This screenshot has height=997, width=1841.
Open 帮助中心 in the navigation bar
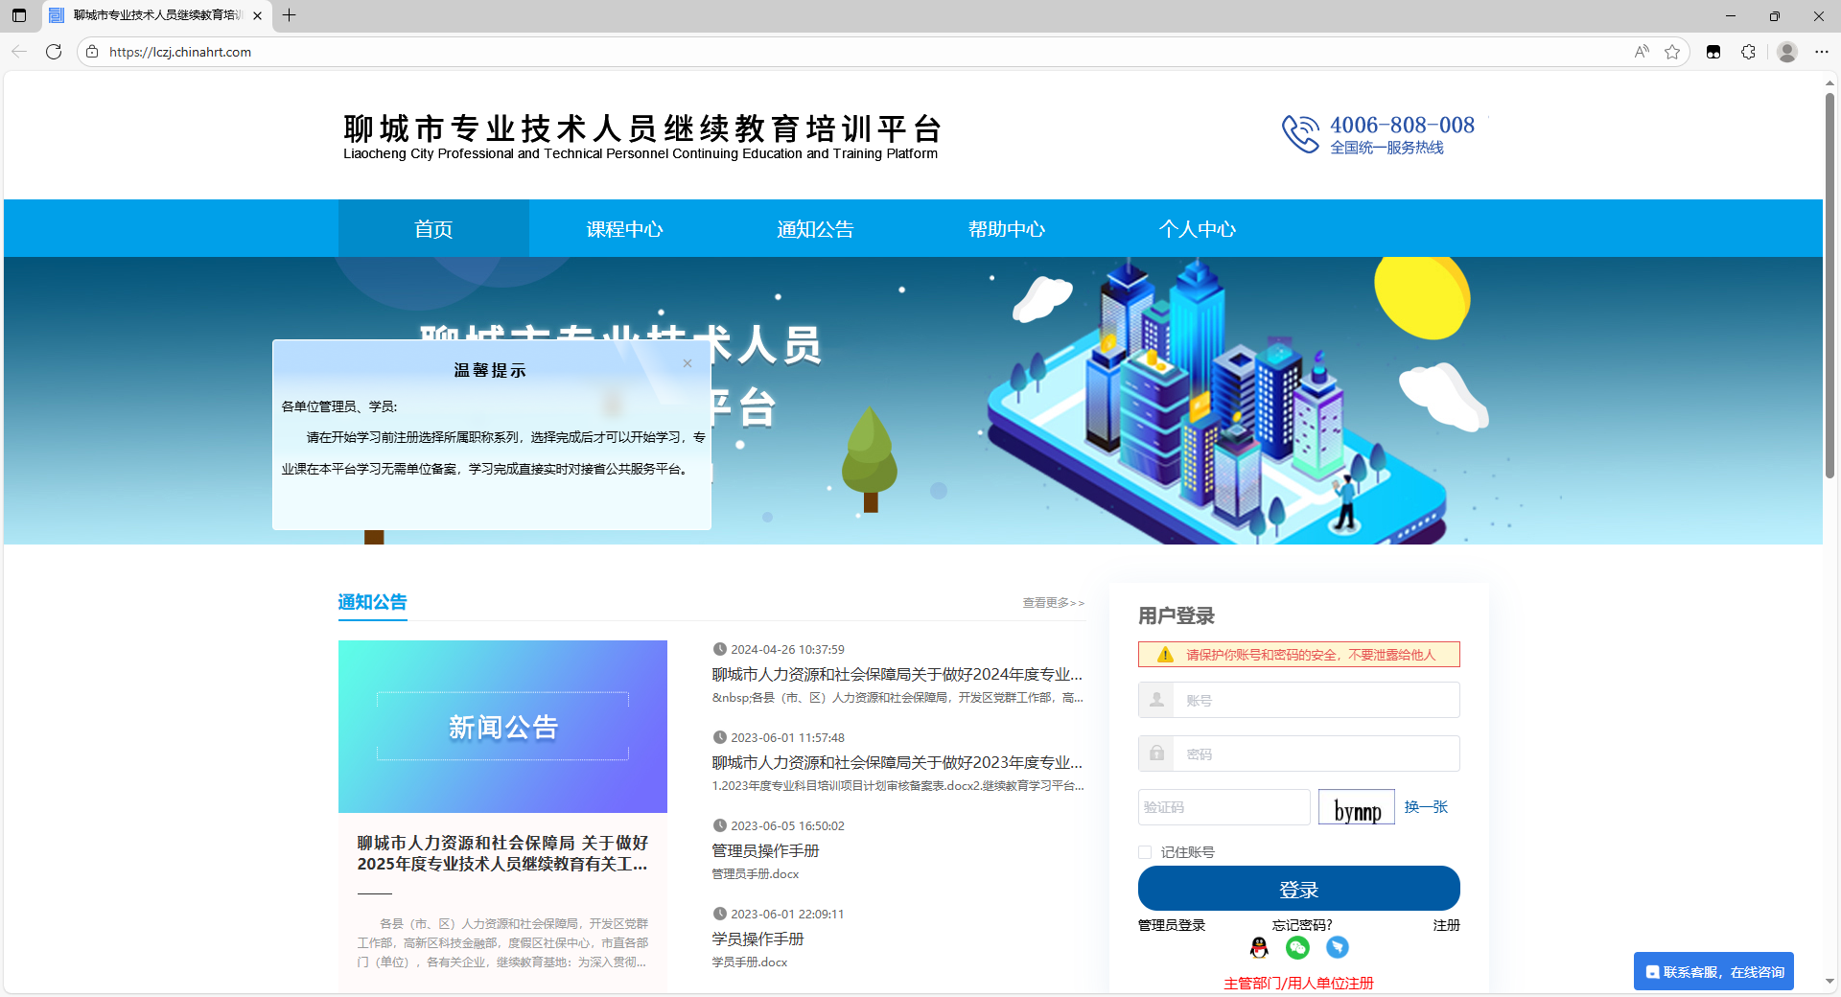1006,229
